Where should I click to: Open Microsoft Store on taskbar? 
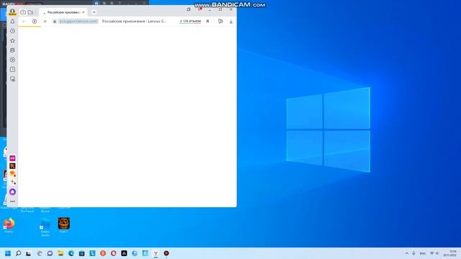coord(81,253)
